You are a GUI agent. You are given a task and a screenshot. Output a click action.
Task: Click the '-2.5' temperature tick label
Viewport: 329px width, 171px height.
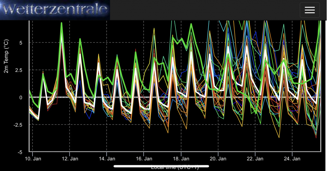coord(19,125)
